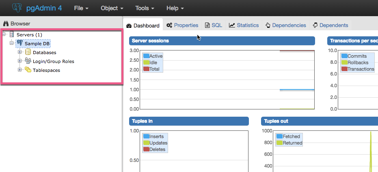Image resolution: width=378 pixels, height=172 pixels.
Task: Click the Returned legend green swatch
Action: (279, 143)
